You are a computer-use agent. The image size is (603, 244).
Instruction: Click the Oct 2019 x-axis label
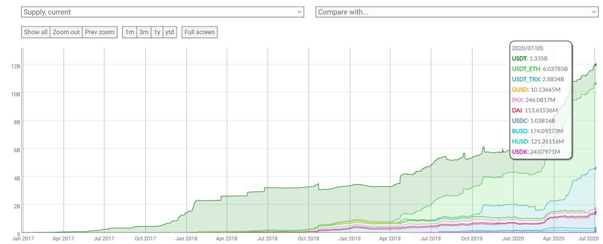click(x=473, y=238)
